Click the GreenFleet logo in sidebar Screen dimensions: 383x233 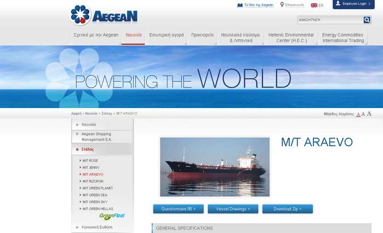click(112, 216)
